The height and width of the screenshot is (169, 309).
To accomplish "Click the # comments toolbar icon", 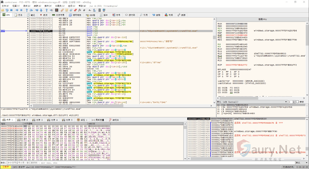I will 84,10.
